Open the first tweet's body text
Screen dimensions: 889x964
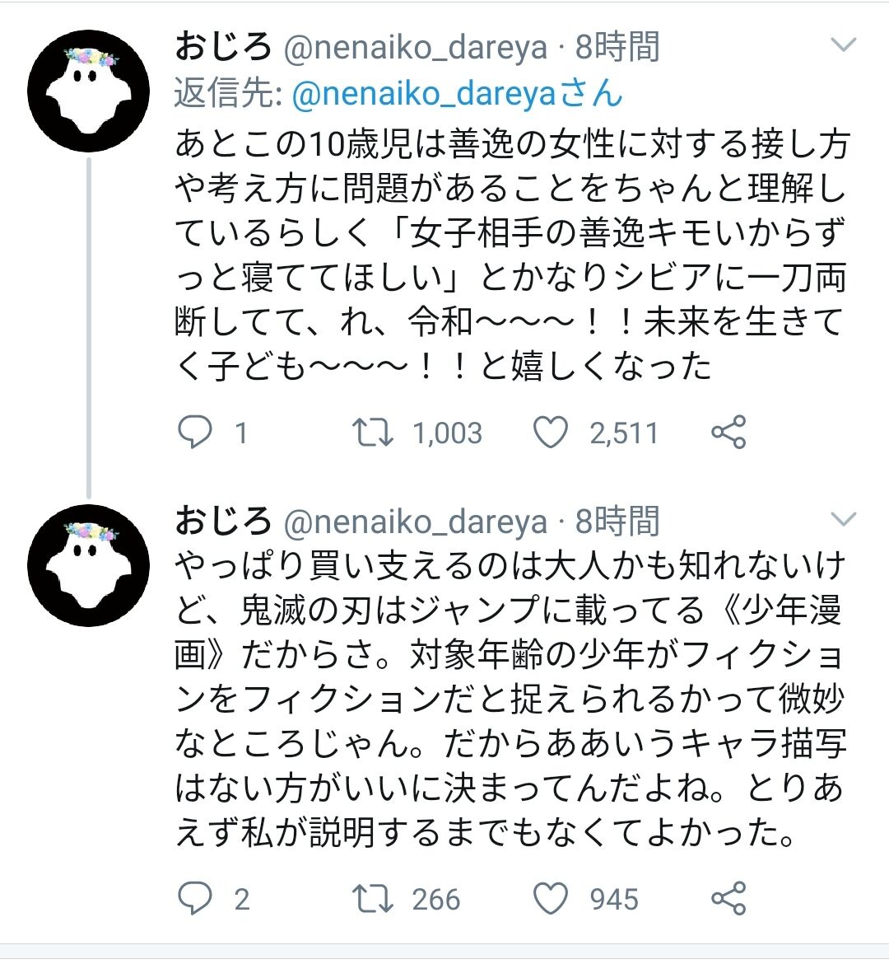point(510,255)
